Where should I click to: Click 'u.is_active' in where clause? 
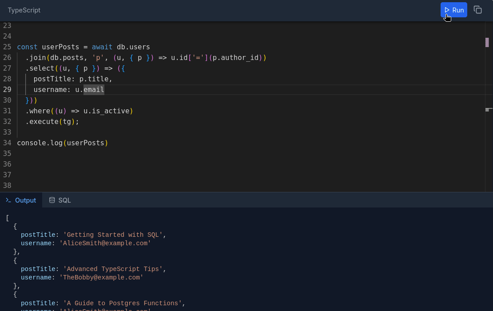click(x=106, y=111)
